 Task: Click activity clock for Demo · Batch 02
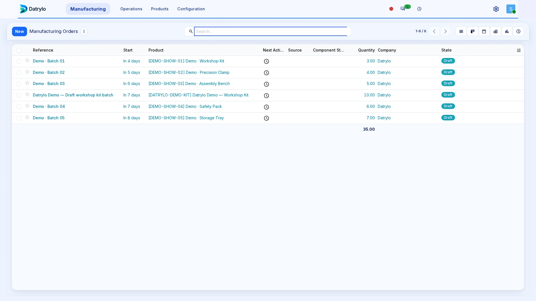(x=267, y=73)
